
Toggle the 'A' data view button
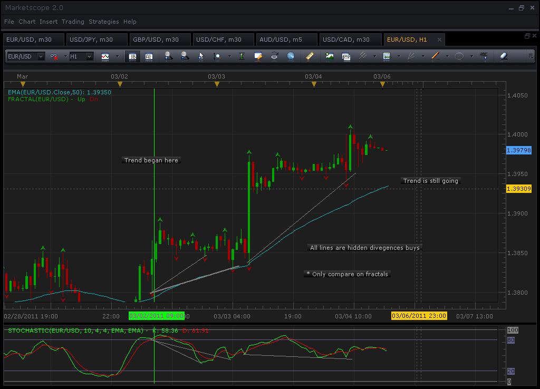pyautogui.click(x=149, y=56)
